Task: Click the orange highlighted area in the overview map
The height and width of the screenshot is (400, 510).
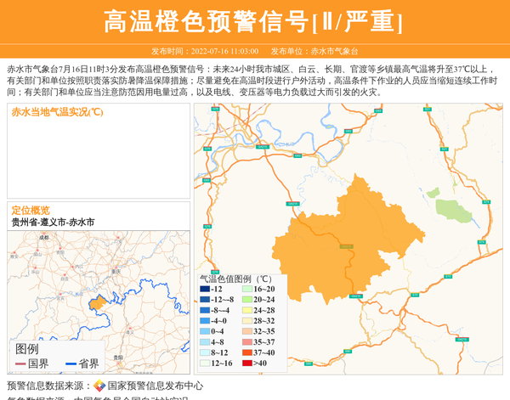Action: pyautogui.click(x=98, y=302)
